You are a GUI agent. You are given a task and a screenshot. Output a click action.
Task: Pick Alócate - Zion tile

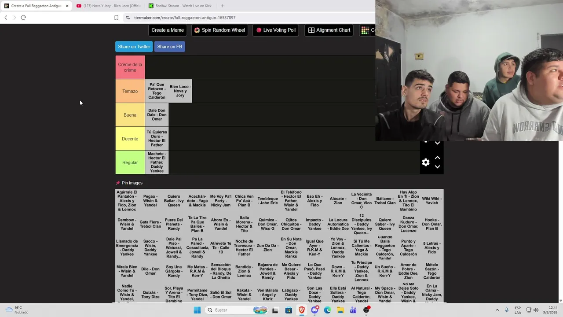click(338, 201)
